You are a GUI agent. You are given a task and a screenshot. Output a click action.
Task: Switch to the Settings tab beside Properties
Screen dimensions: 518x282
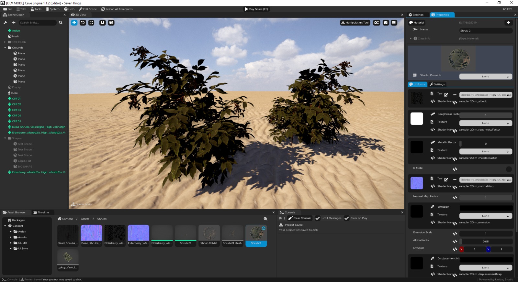pos(416,15)
